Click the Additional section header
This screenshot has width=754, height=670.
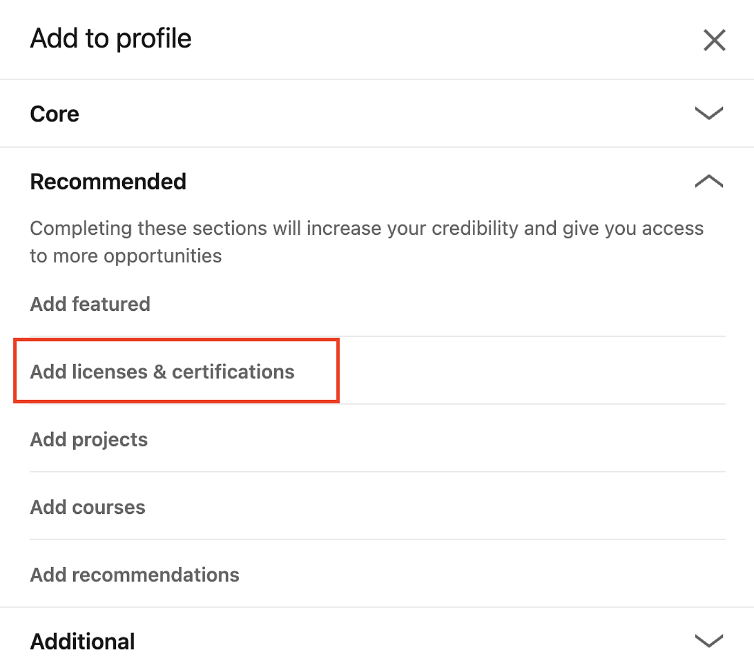pyautogui.click(x=82, y=641)
